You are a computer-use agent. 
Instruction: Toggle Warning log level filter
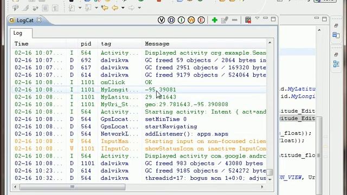pos(191,20)
